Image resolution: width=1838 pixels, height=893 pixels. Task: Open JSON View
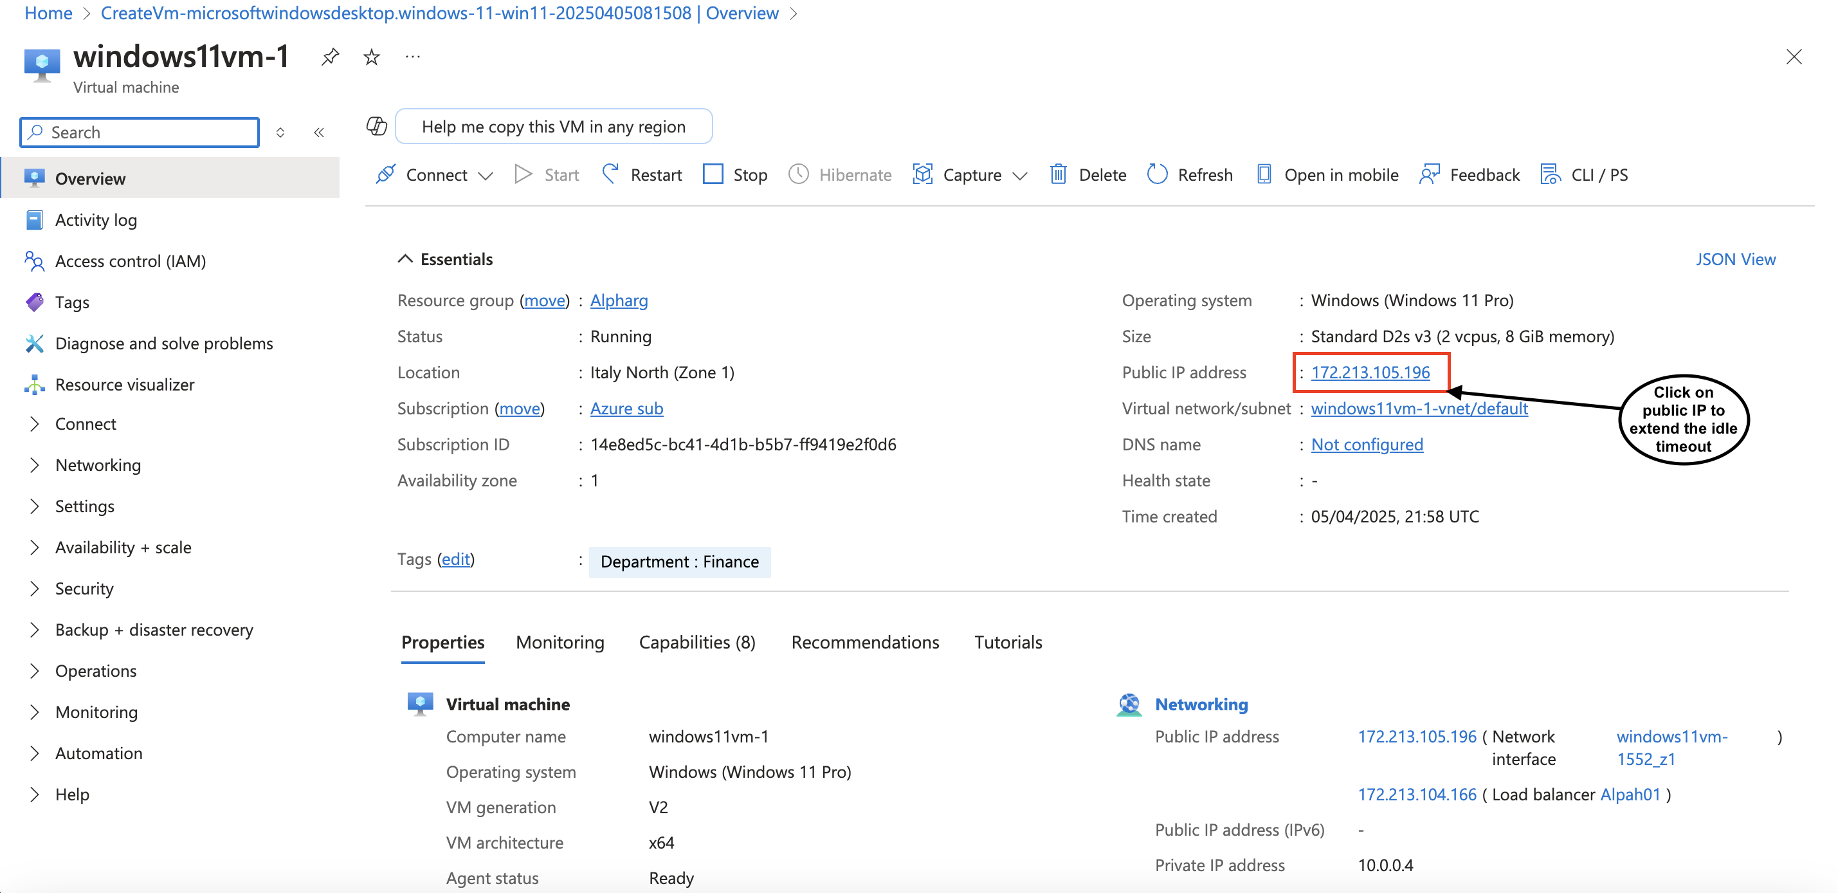point(1735,259)
